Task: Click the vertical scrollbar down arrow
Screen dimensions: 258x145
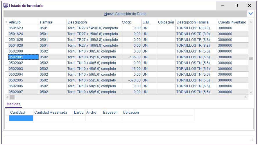Action: (251, 92)
